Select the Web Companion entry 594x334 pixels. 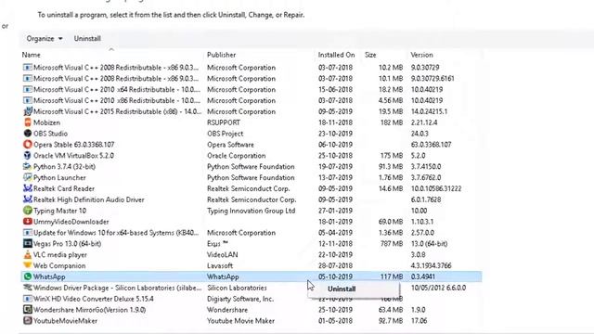pos(59,265)
